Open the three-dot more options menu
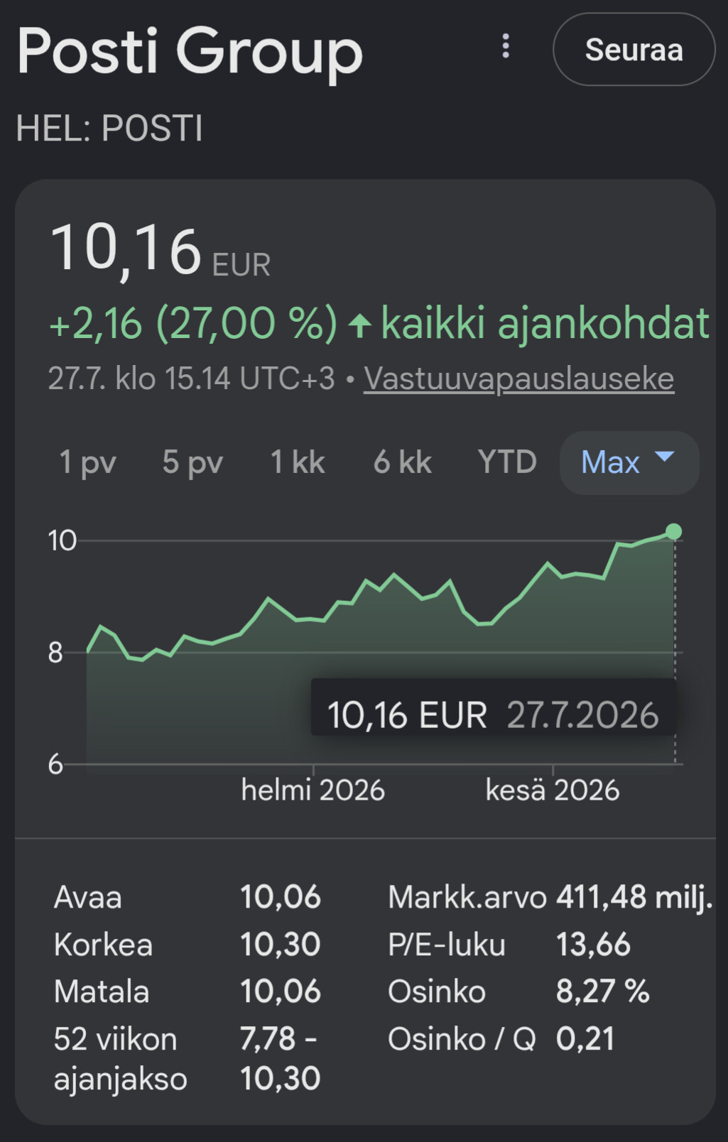Viewport: 728px width, 1142px height. pos(506,46)
